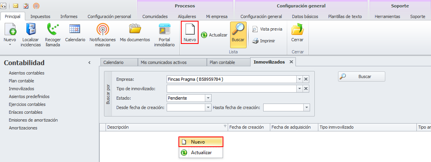The height and width of the screenshot is (162, 431).
Task: Collapse the Contabilidad side panel
Action: 89,63
